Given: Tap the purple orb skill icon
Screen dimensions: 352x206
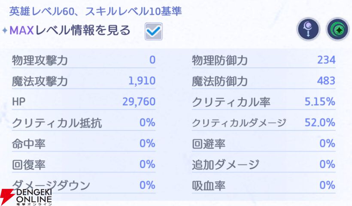Looking at the screenshot, I should coord(308,30).
